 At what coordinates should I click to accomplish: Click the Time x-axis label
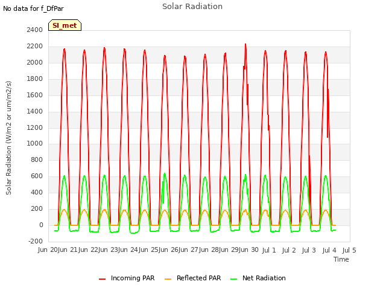(341, 259)
